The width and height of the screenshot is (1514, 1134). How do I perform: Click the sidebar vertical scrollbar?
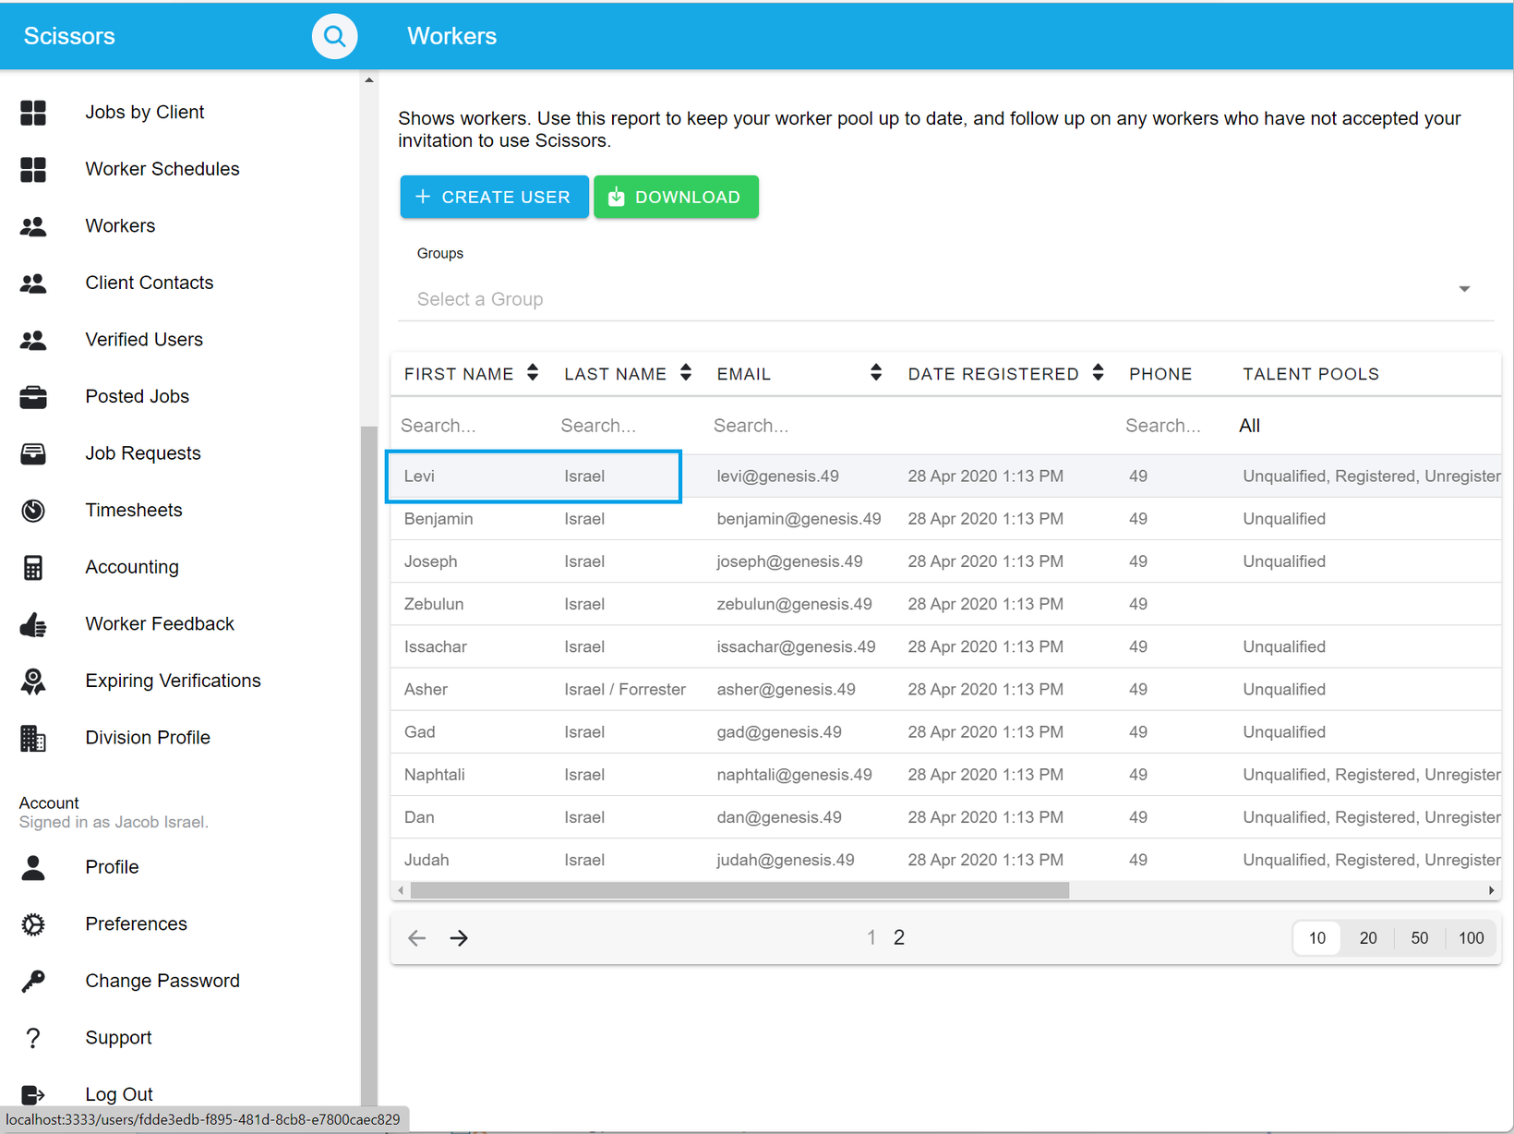[369, 766]
